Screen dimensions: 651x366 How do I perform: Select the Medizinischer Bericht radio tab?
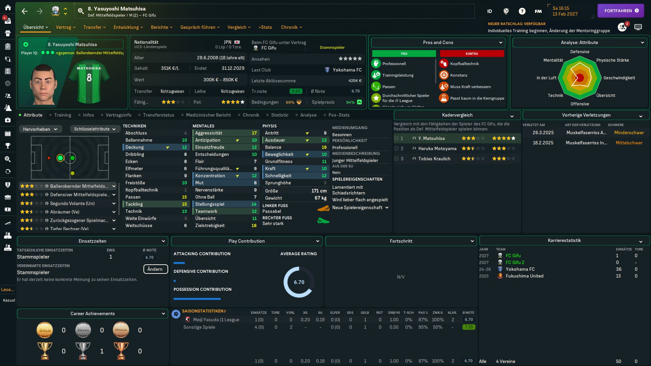[x=208, y=115]
